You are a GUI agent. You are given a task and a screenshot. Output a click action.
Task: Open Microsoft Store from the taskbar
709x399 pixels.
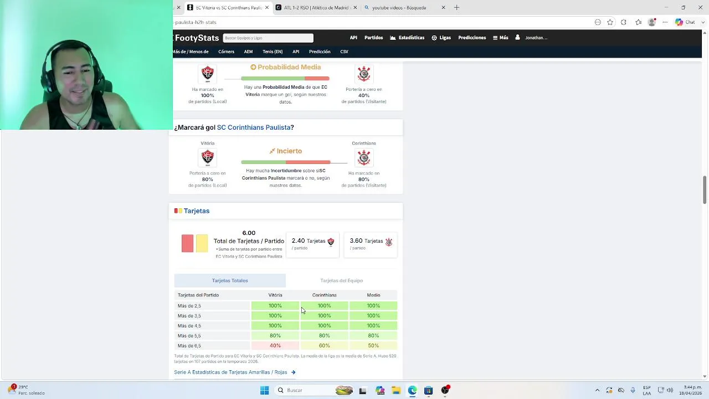coord(428,390)
